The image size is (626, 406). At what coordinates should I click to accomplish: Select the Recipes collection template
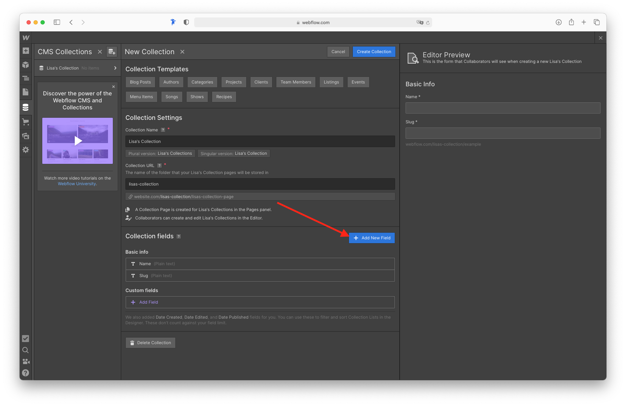point(224,97)
